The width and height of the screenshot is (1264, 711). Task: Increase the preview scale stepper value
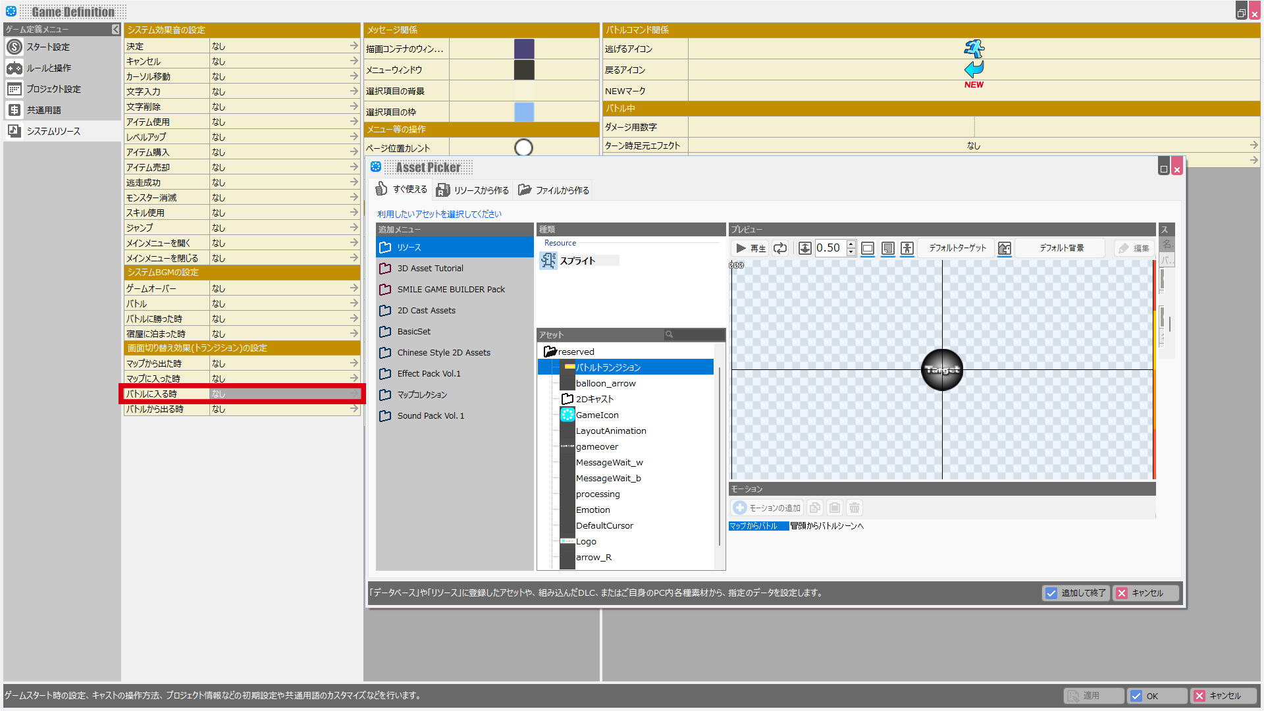click(x=851, y=244)
